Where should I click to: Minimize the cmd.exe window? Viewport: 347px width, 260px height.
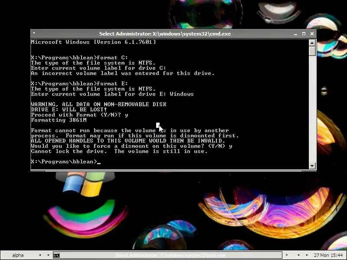(295, 34)
